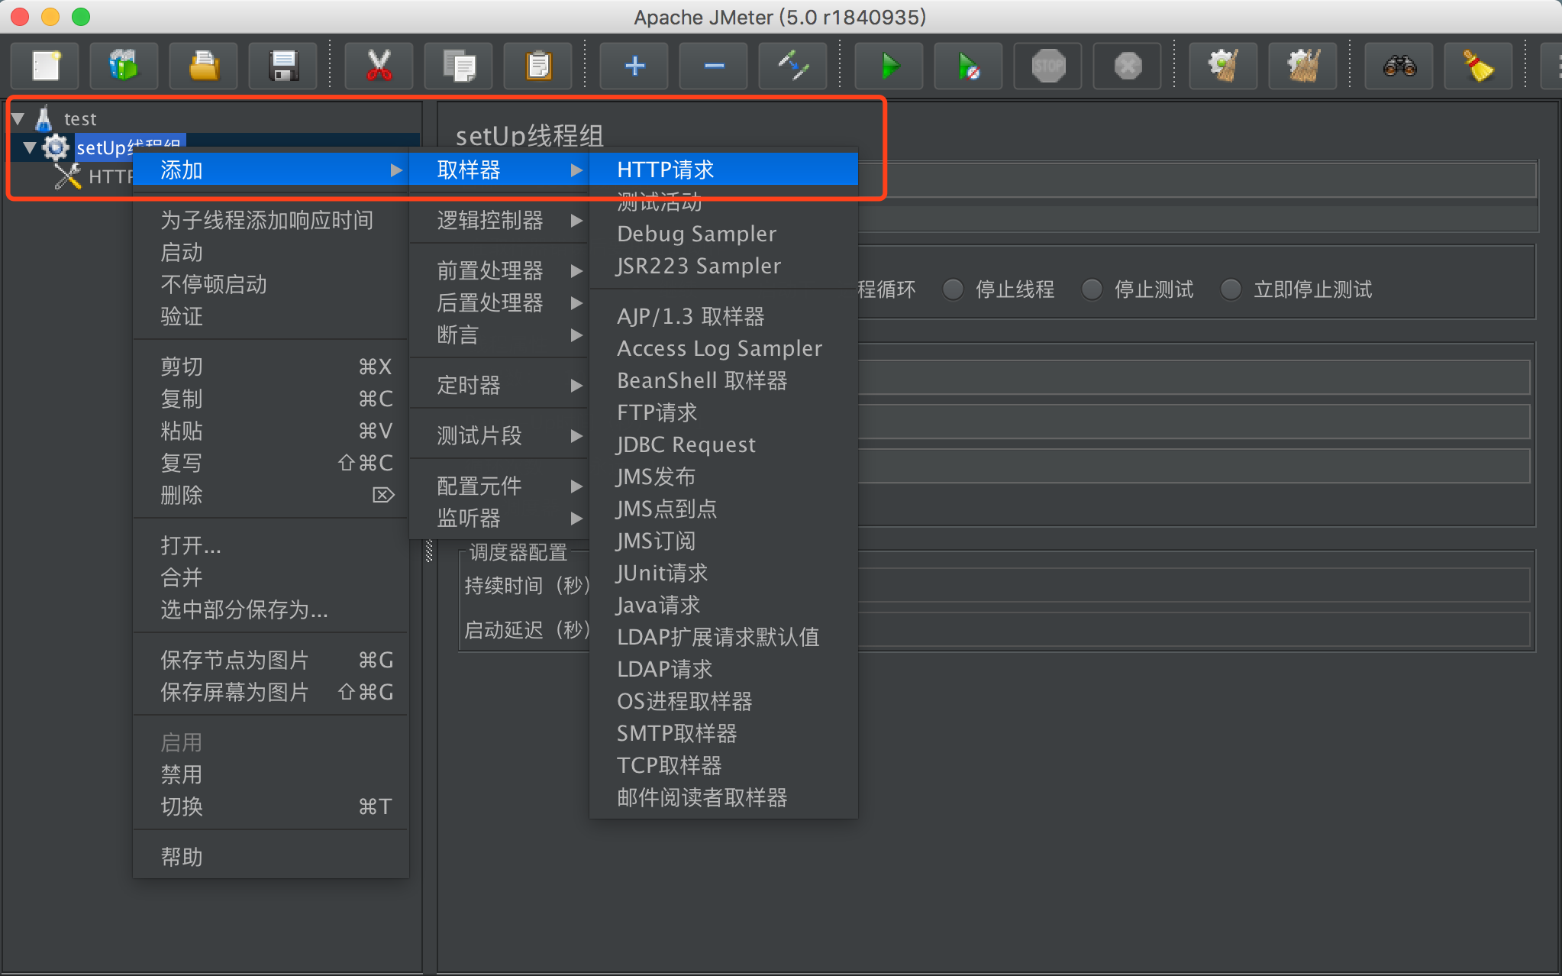Click the Toggle enable/disable icon
The height and width of the screenshot is (976, 1562).
coord(793,66)
